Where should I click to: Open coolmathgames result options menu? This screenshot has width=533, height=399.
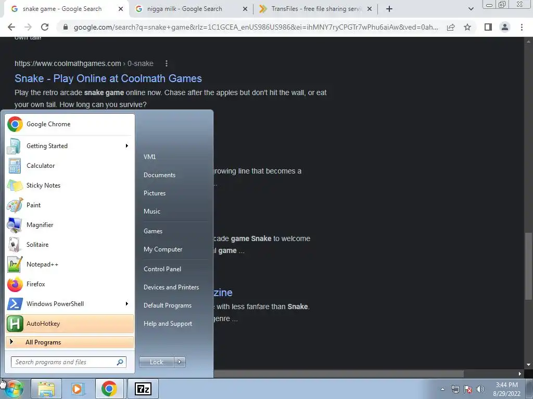click(166, 63)
